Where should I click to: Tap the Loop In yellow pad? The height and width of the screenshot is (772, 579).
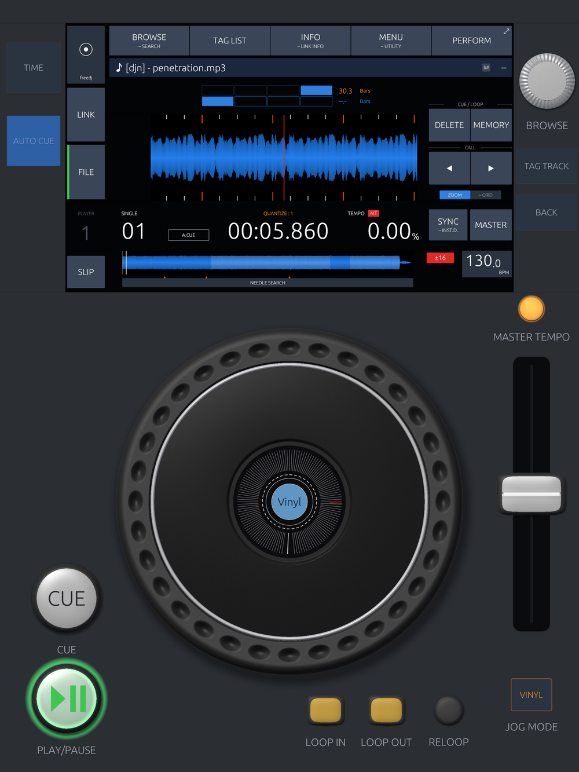[325, 710]
